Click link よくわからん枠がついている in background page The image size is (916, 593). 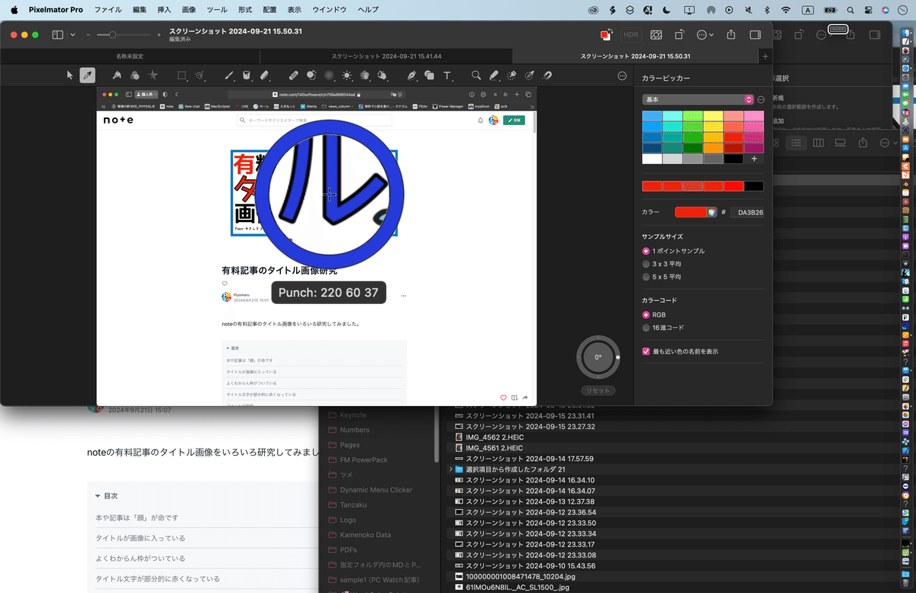point(140,558)
